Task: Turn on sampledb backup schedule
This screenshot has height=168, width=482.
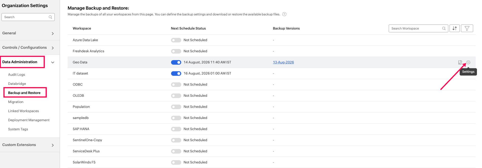Action: (x=176, y=118)
